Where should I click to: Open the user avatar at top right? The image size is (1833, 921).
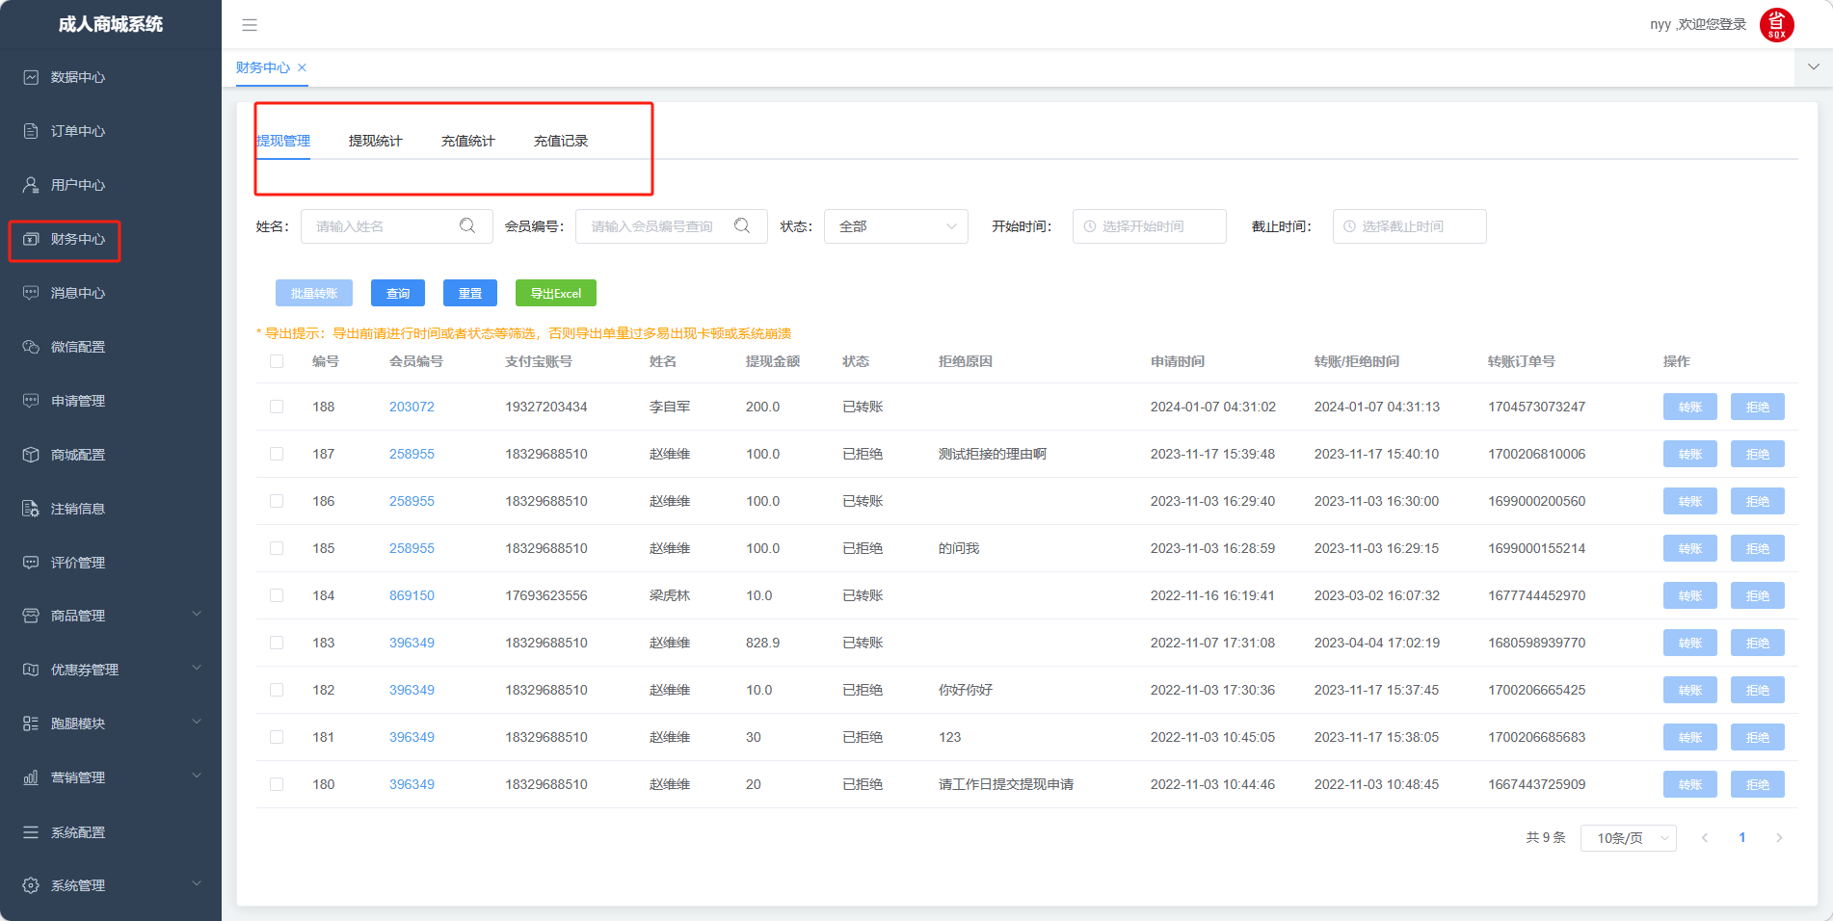point(1776,25)
